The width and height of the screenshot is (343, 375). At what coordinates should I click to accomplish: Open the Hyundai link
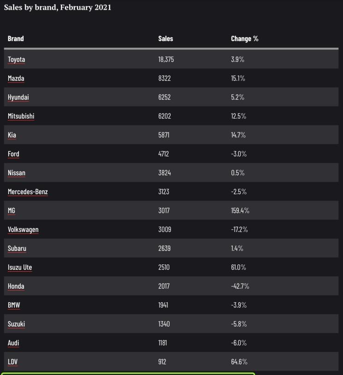tap(18, 97)
